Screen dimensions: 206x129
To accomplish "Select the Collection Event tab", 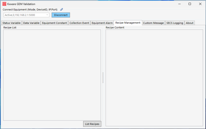I will [79, 23].
